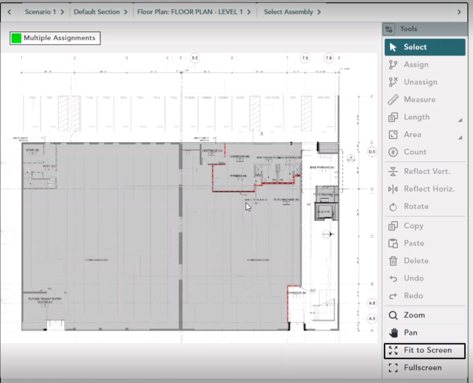Toggle the Tools panel settings icon
The height and width of the screenshot is (383, 473).
389,29
